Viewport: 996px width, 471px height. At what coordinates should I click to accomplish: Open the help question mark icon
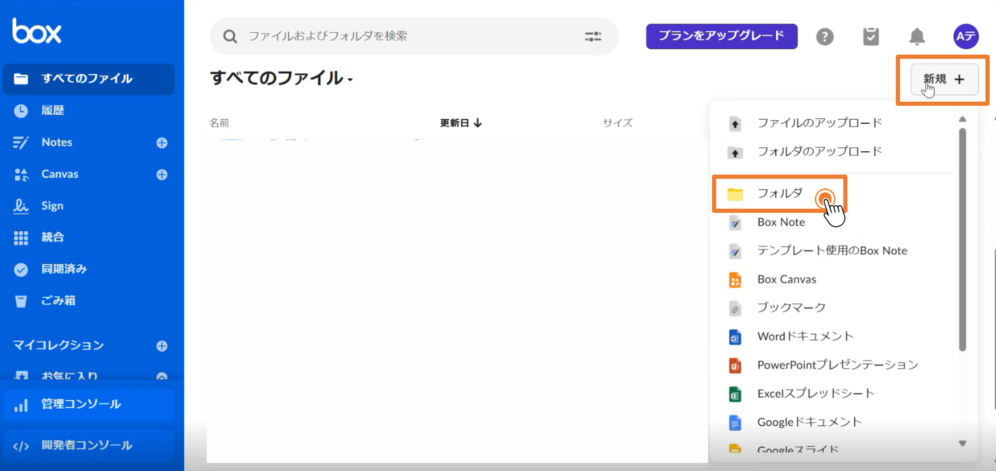click(x=825, y=37)
